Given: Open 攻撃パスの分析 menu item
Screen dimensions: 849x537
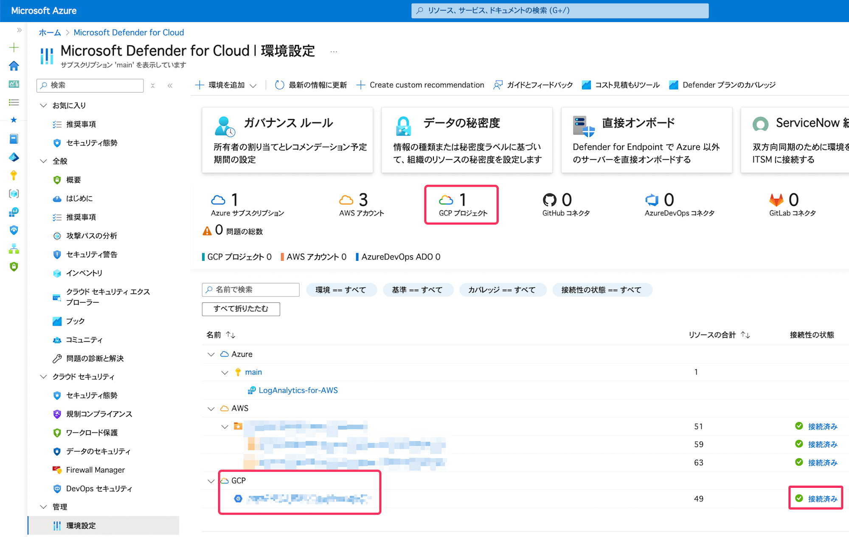Looking at the screenshot, I should coord(92,236).
